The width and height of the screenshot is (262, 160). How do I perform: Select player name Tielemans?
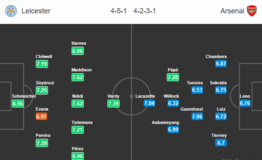82,122
